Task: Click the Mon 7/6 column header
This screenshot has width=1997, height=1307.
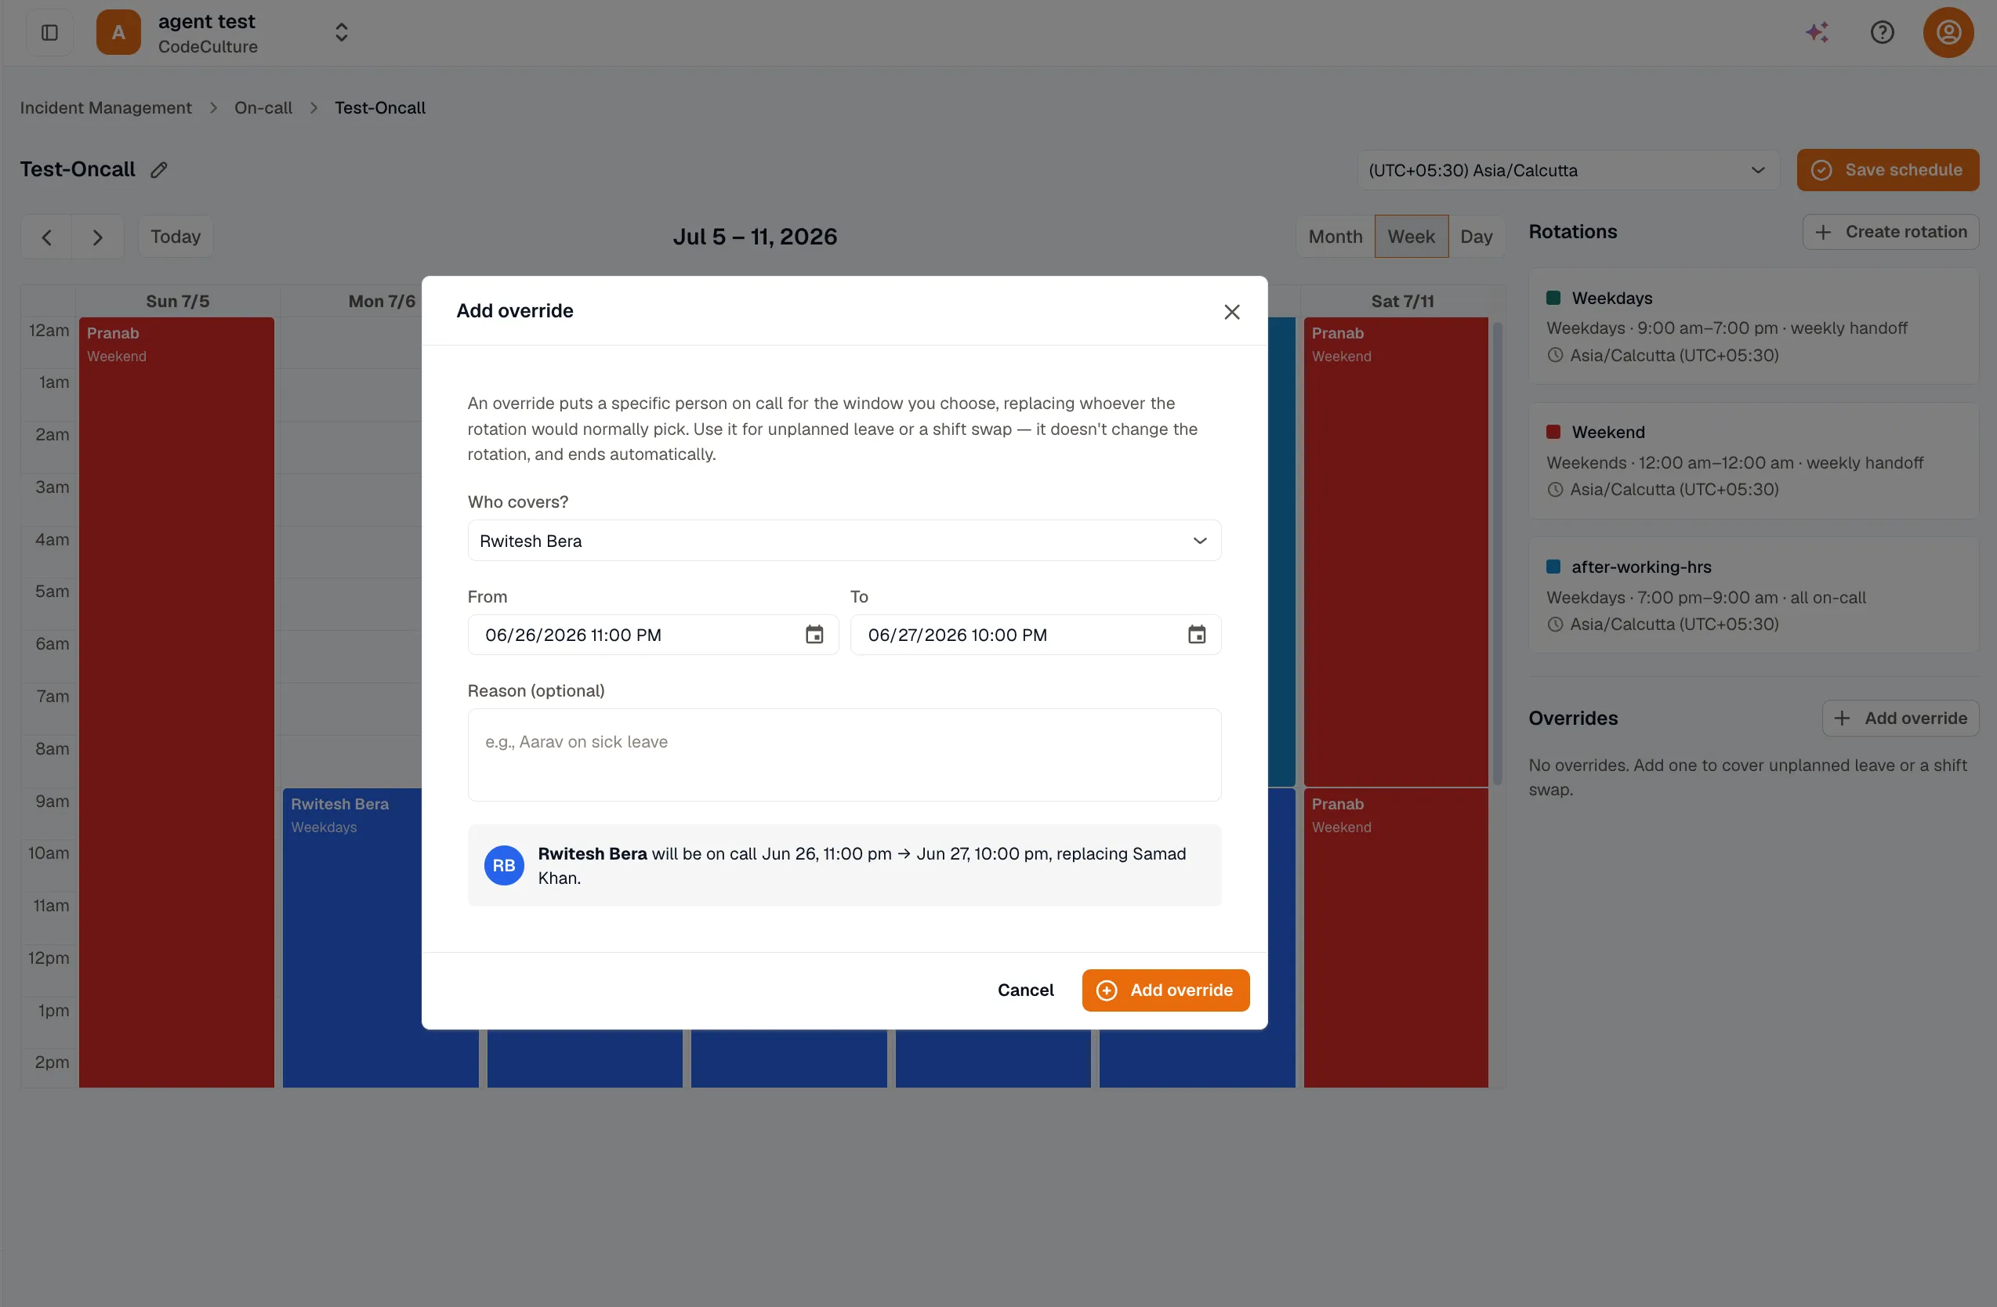Action: pyautogui.click(x=382, y=301)
